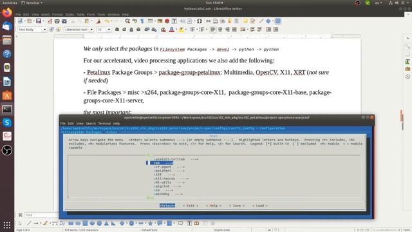The width and height of the screenshot is (412, 232).
Task: Click the font color red swatch icon
Action: coord(172,30)
